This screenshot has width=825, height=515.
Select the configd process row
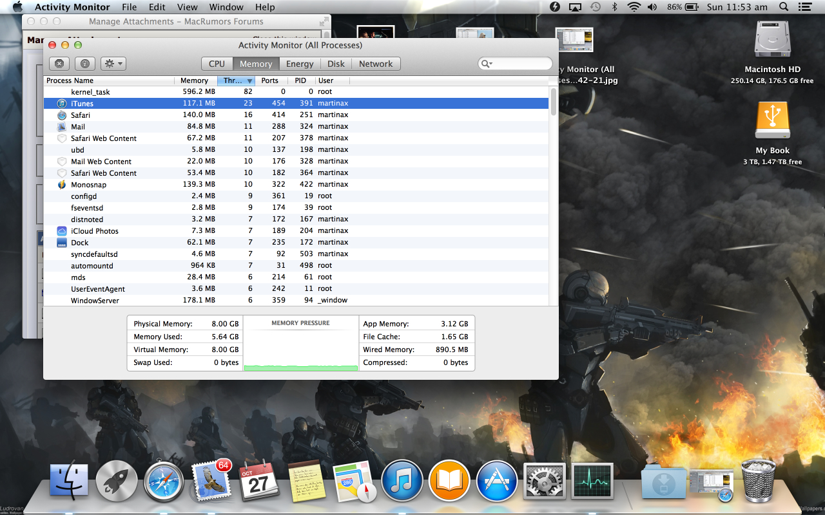pyautogui.click(x=296, y=196)
